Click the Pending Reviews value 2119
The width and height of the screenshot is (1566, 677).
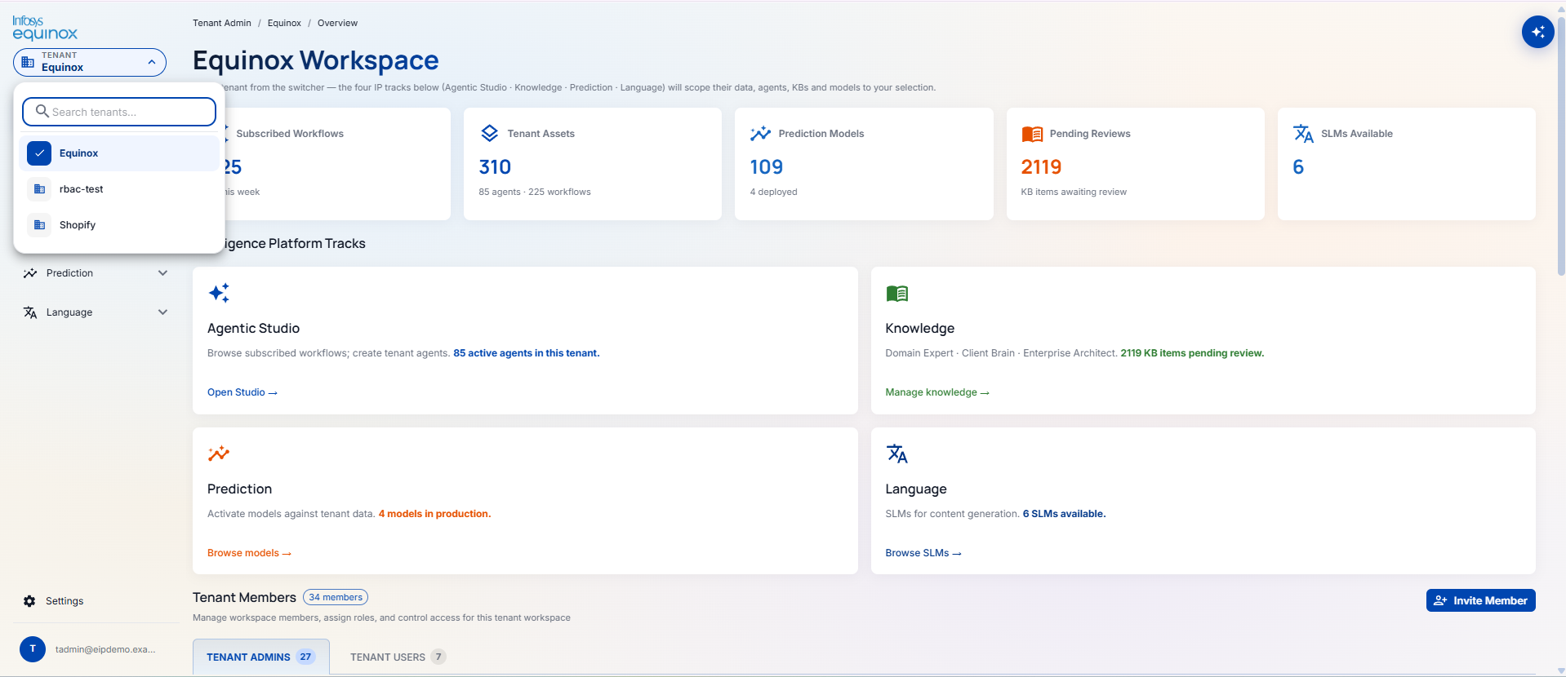pos(1041,167)
